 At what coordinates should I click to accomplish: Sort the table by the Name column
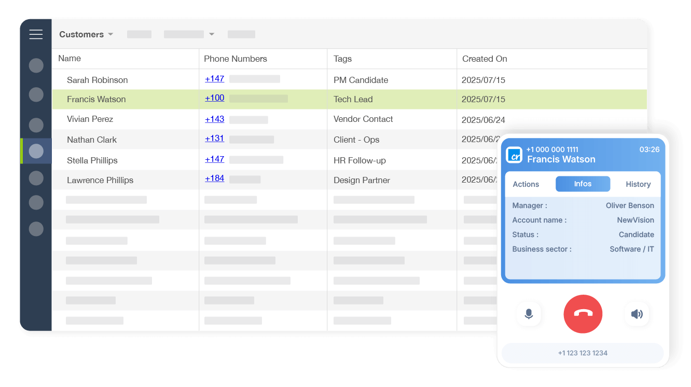coord(69,58)
